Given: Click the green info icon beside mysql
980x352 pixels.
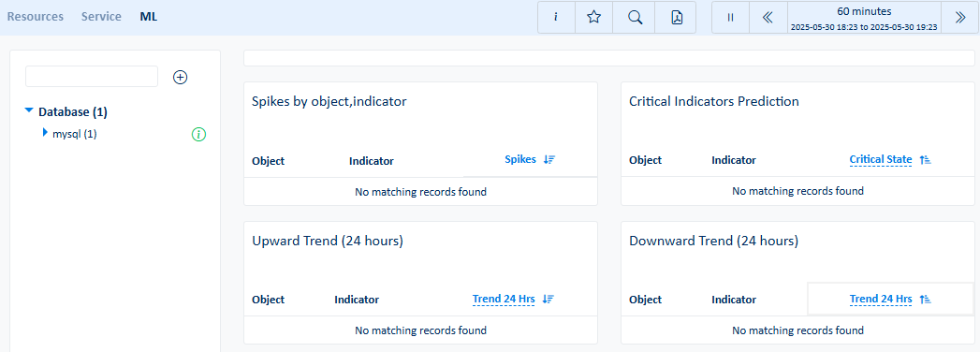Looking at the screenshot, I should 198,134.
